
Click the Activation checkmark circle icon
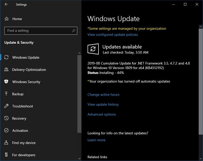6,130
